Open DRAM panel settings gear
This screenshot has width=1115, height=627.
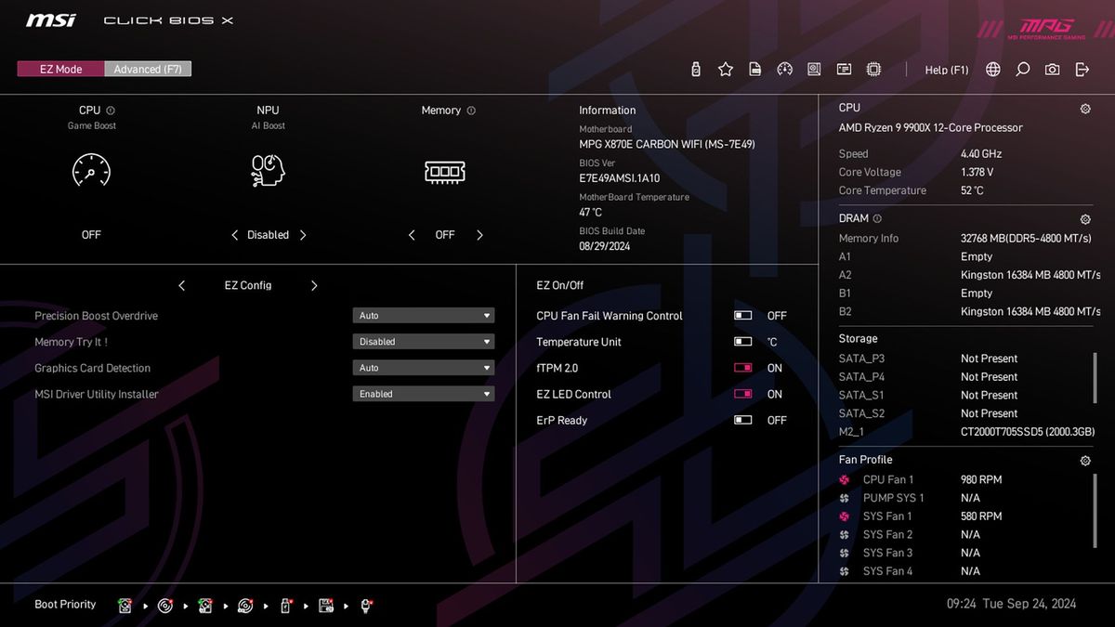click(1085, 219)
